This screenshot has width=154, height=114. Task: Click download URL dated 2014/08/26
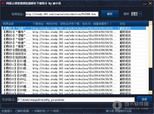(74, 54)
